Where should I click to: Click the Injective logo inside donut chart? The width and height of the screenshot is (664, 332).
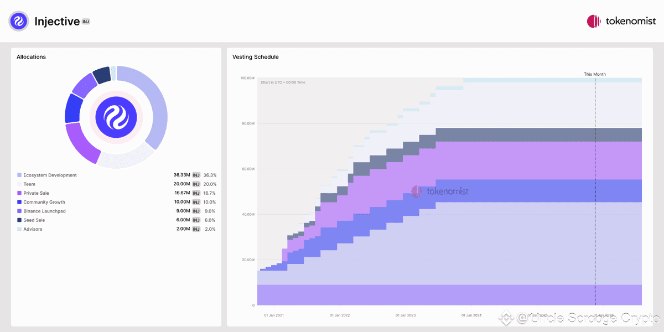(116, 116)
